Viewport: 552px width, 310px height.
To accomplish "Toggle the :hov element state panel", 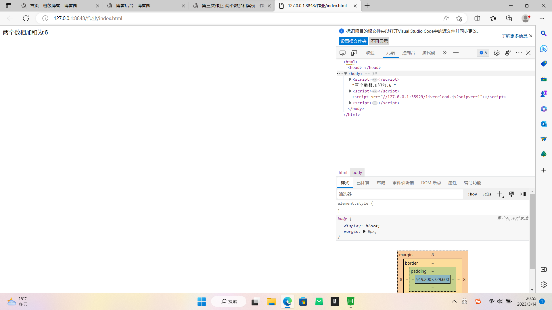I will 472,194.
